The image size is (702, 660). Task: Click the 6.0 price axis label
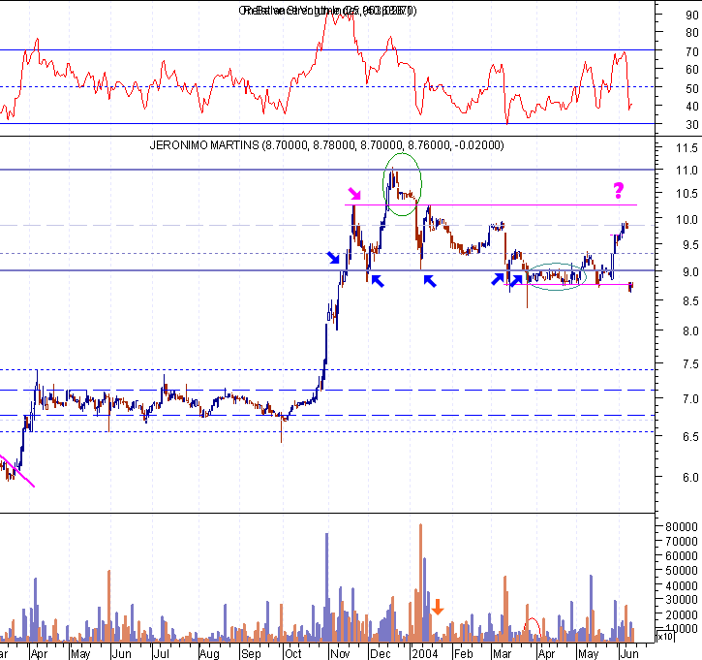point(690,477)
